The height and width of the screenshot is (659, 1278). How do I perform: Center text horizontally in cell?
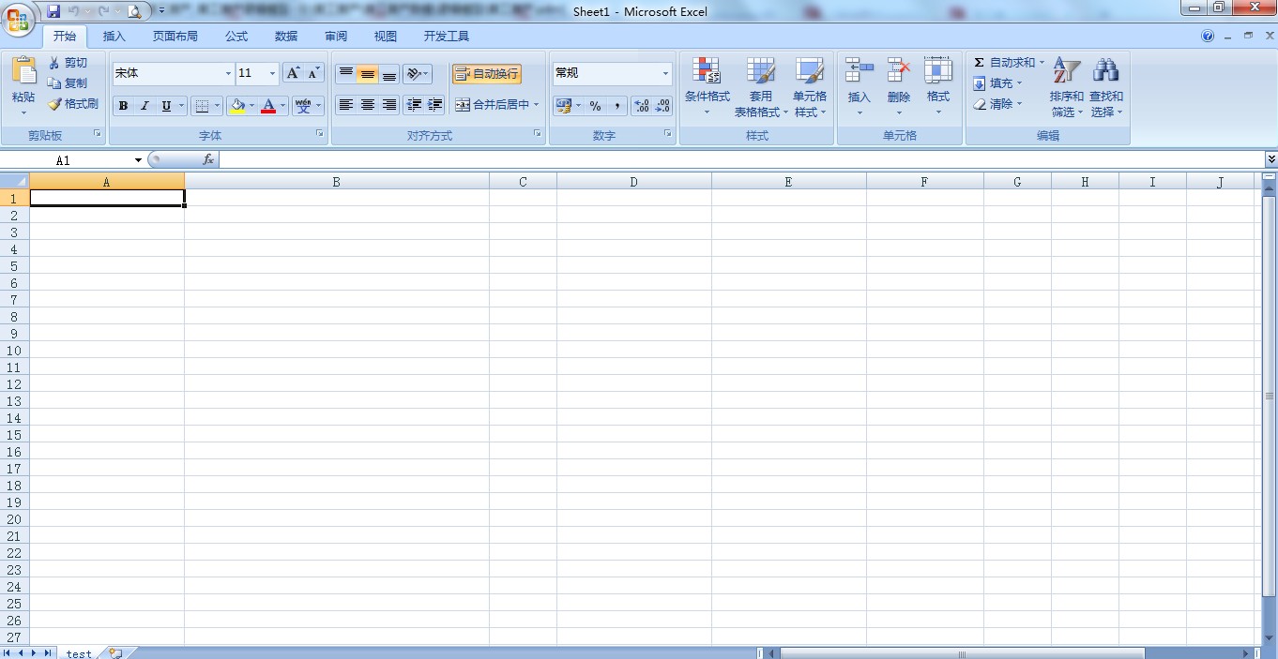pos(368,105)
